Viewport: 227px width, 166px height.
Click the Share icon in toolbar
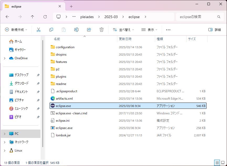[x=89, y=30]
